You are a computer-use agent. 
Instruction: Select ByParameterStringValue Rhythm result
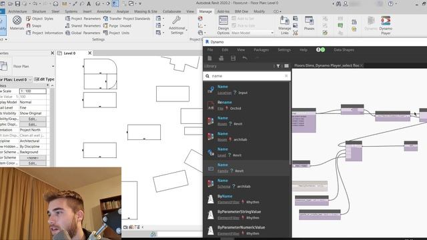246,215
